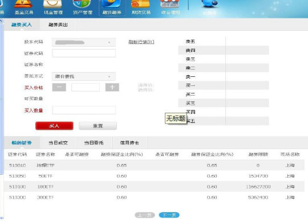Click the 治理ETF security name
The width and height of the screenshot is (308, 222).
click(46, 165)
